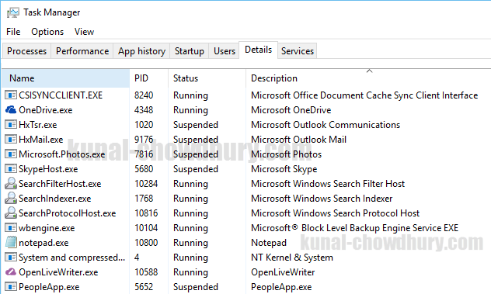Click the OpenLiveWriter description cell
491x294 pixels.
coord(283,272)
